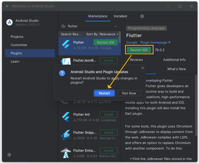199x164 pixels.
Task: Maximize the Welcome to Android Studio window
Action: coord(180,6)
